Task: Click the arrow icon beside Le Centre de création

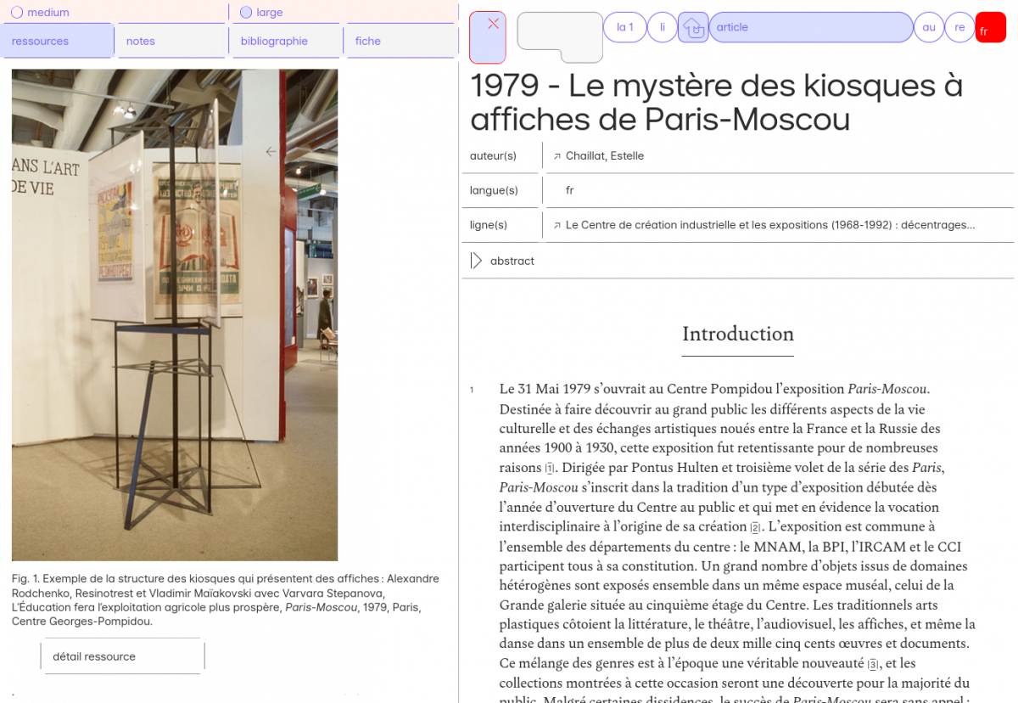Action: (x=557, y=226)
